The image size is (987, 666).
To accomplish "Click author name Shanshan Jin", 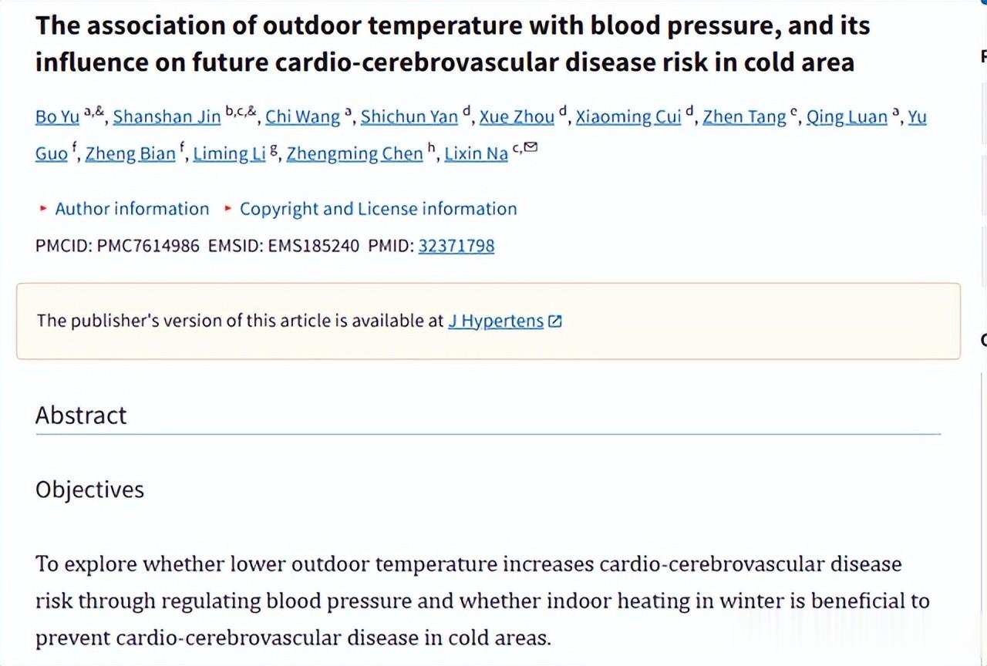I will point(167,117).
